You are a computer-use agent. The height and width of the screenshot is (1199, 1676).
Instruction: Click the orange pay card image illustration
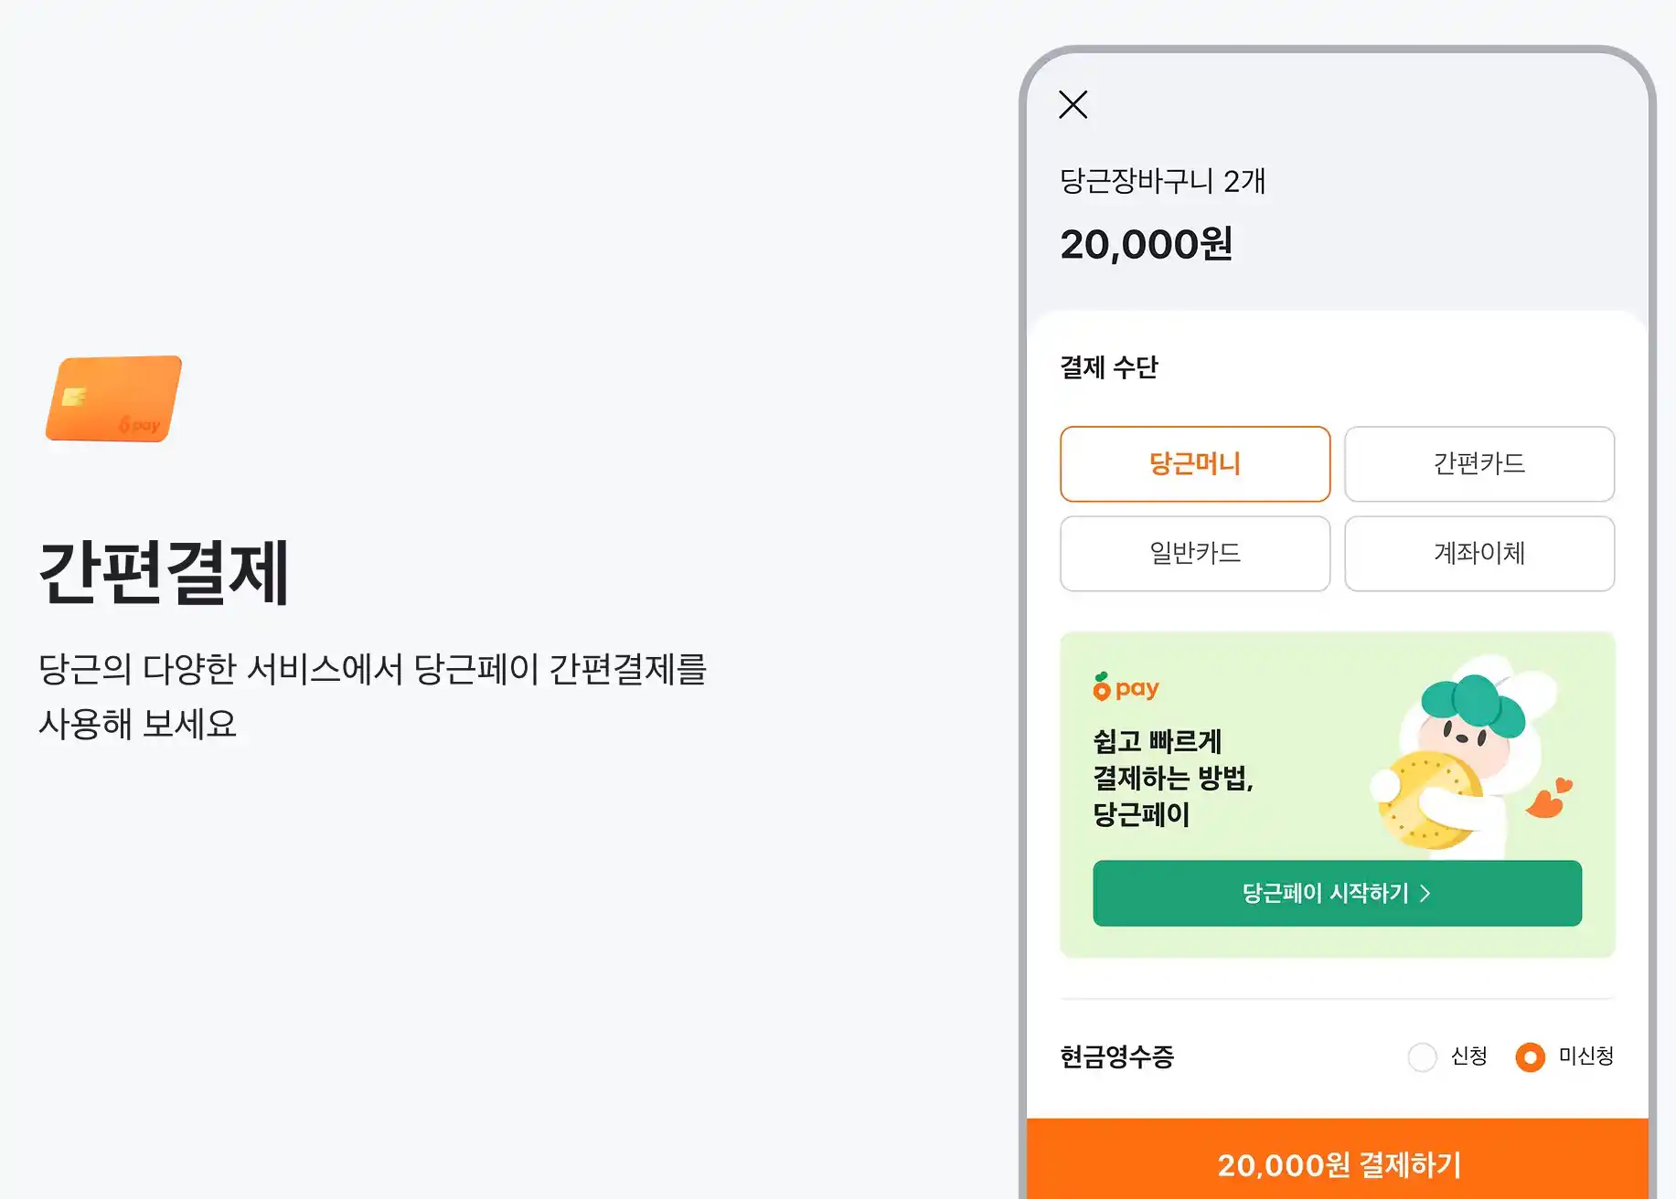(112, 400)
